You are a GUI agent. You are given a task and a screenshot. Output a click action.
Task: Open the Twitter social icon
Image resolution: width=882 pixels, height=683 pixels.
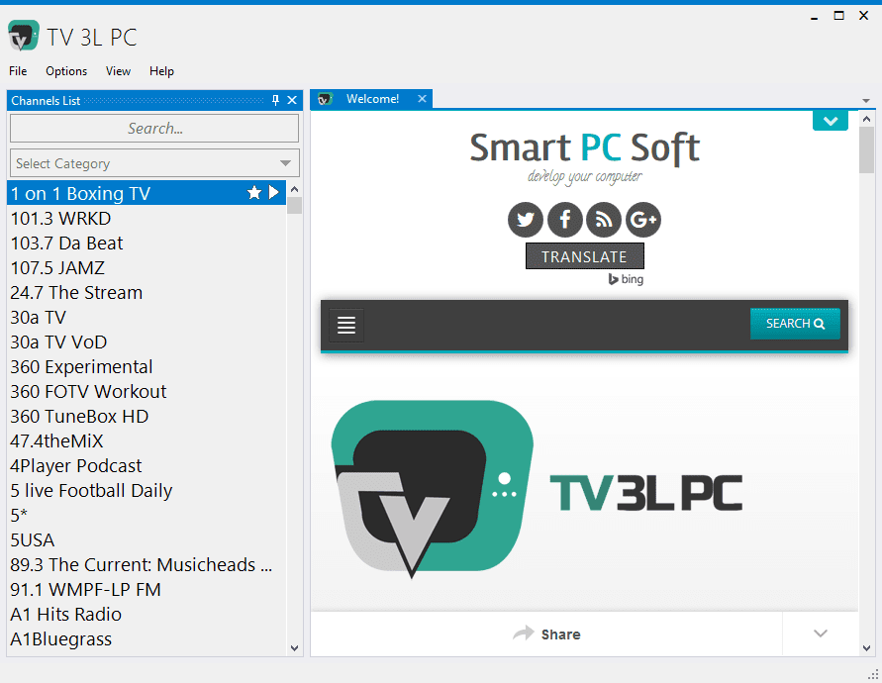pyautogui.click(x=526, y=220)
